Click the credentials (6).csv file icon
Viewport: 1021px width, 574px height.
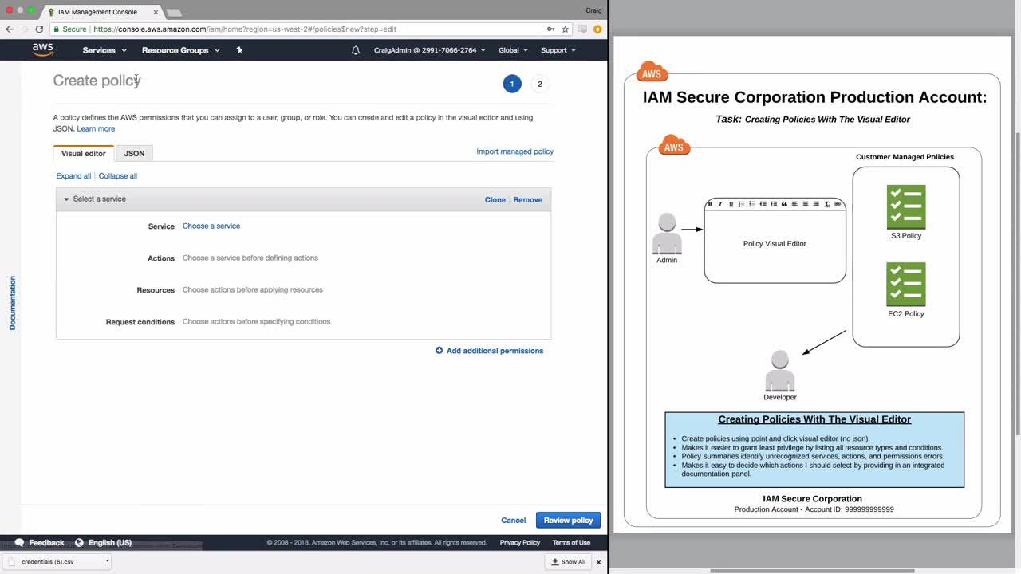click(x=11, y=561)
